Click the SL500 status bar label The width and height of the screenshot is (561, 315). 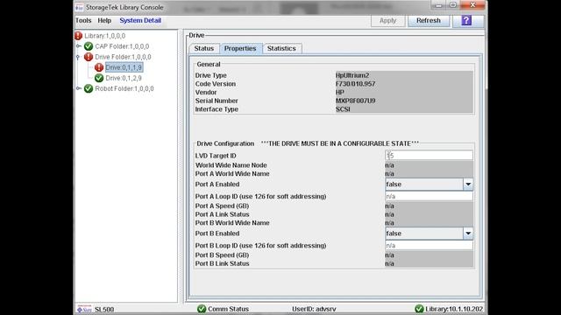click(104, 309)
